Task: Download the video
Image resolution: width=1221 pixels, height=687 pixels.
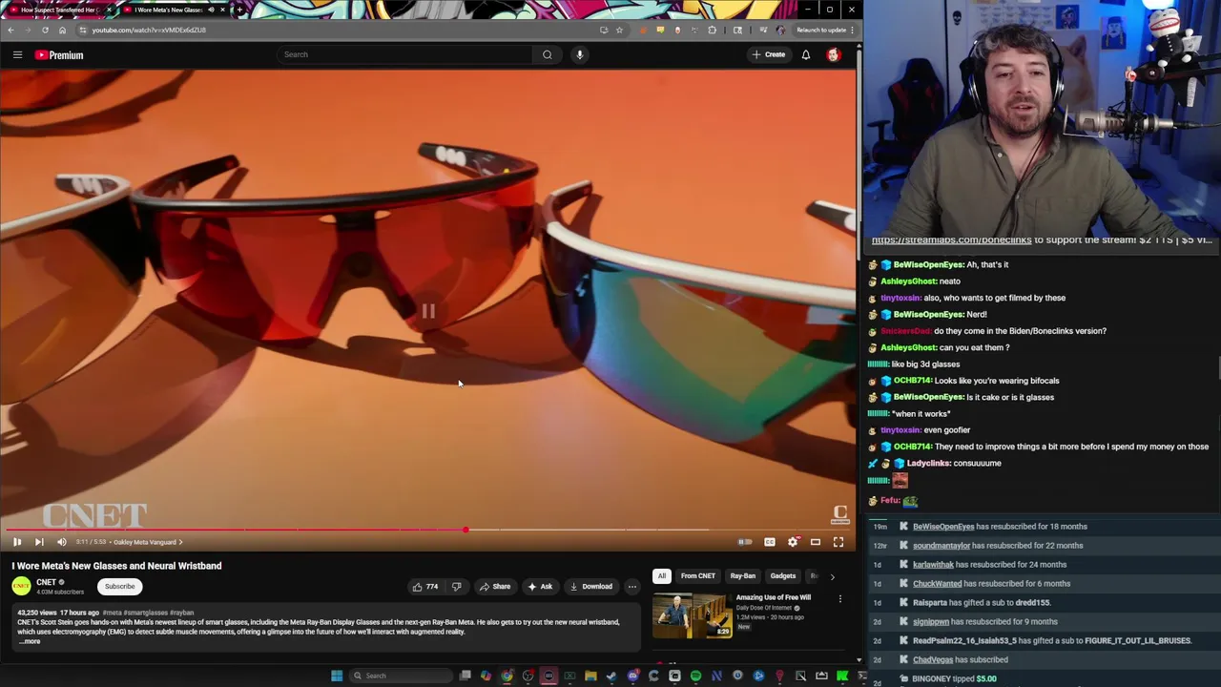Action: click(591, 587)
